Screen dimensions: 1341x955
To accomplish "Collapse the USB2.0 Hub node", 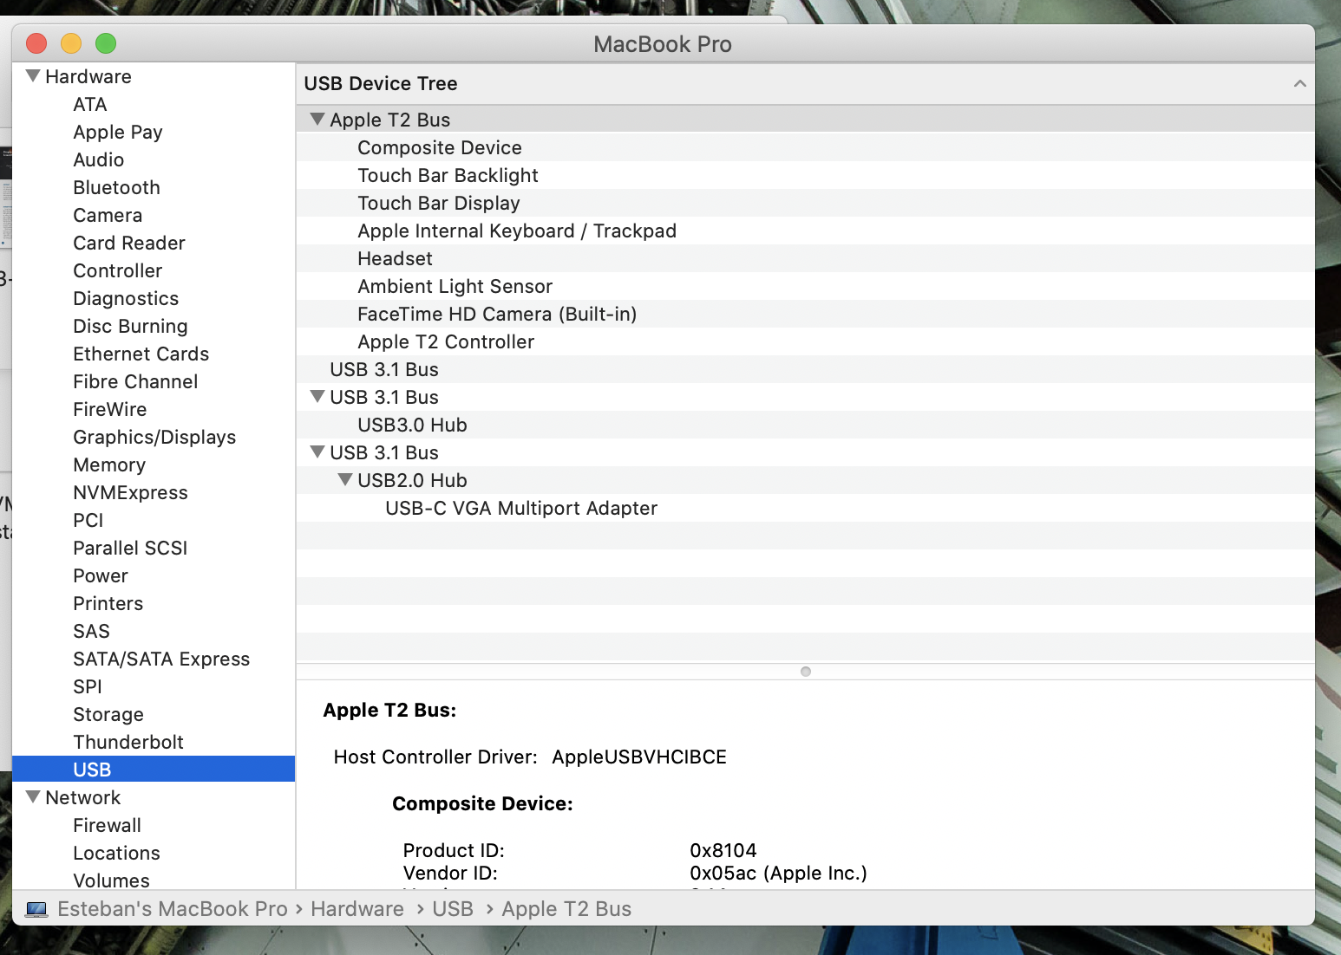I will pyautogui.click(x=345, y=480).
